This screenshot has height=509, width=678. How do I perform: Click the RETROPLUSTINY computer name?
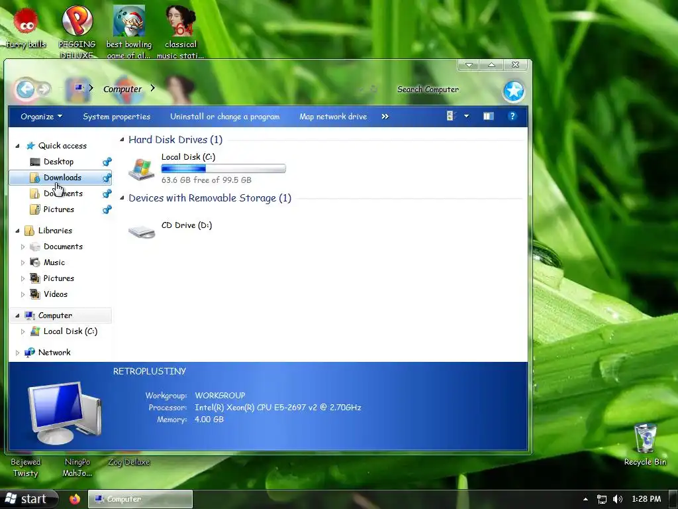150,371
